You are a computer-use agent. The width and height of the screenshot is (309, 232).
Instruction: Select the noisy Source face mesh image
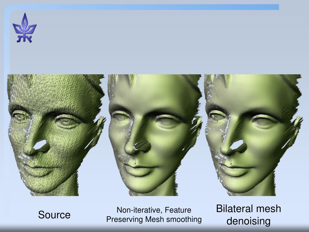[56, 135]
